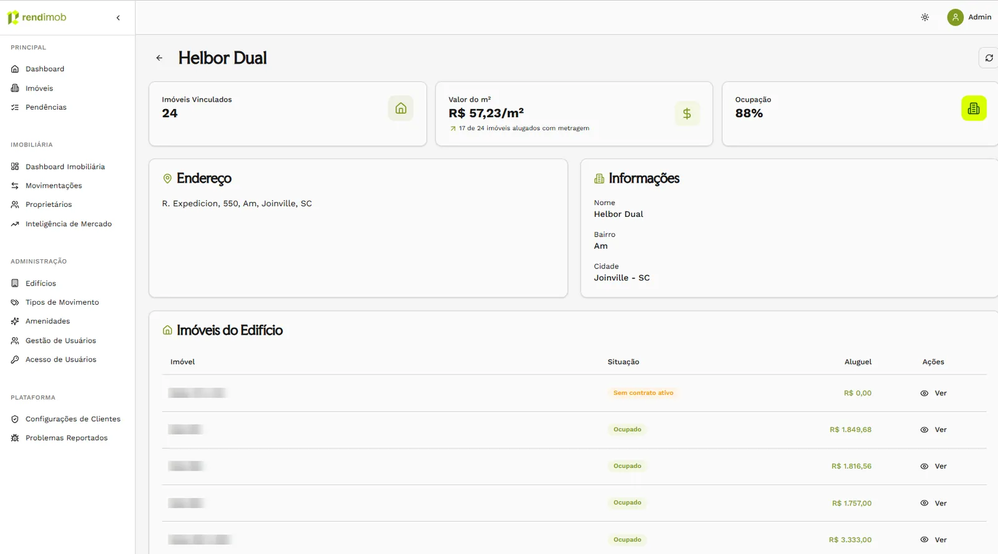View the property with R$ 0,00 rent

tap(934, 393)
